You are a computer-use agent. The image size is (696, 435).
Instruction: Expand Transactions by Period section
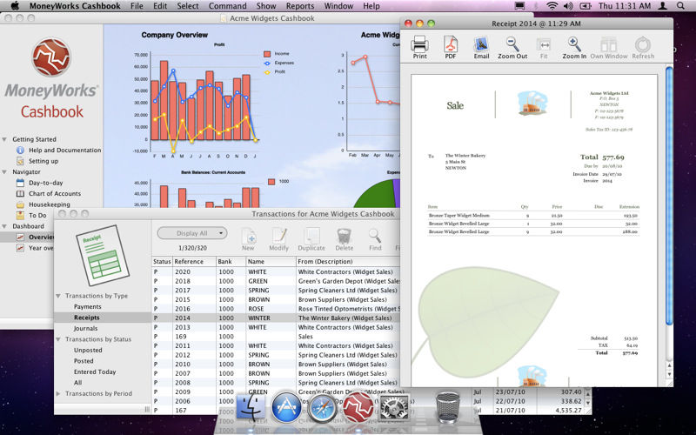click(58, 394)
